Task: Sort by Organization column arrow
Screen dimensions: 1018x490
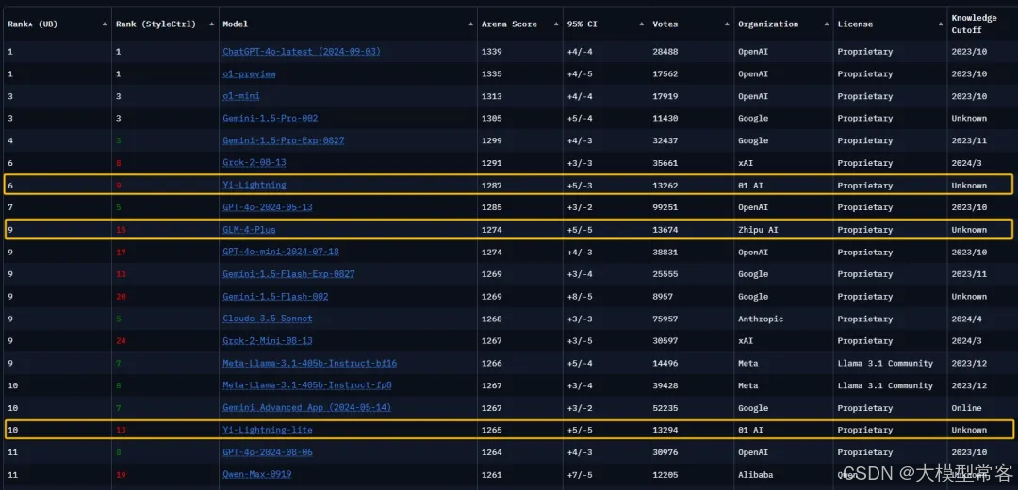Action: click(828, 24)
